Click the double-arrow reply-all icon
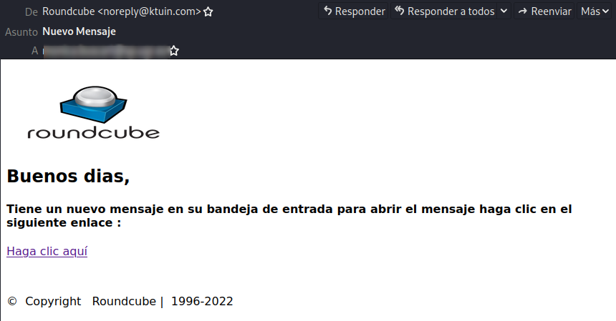This screenshot has width=616, height=321. (400, 11)
